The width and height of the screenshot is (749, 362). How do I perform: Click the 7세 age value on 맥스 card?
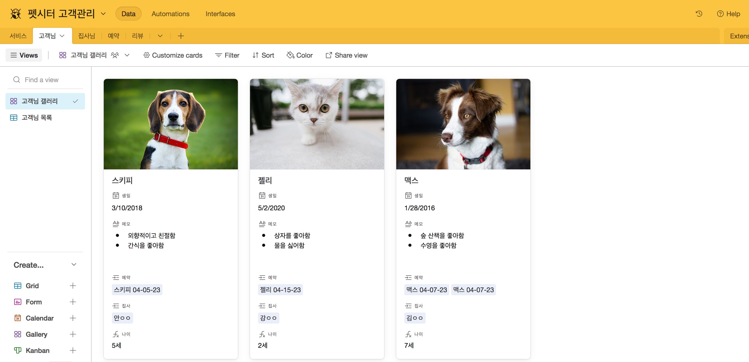[x=409, y=345]
